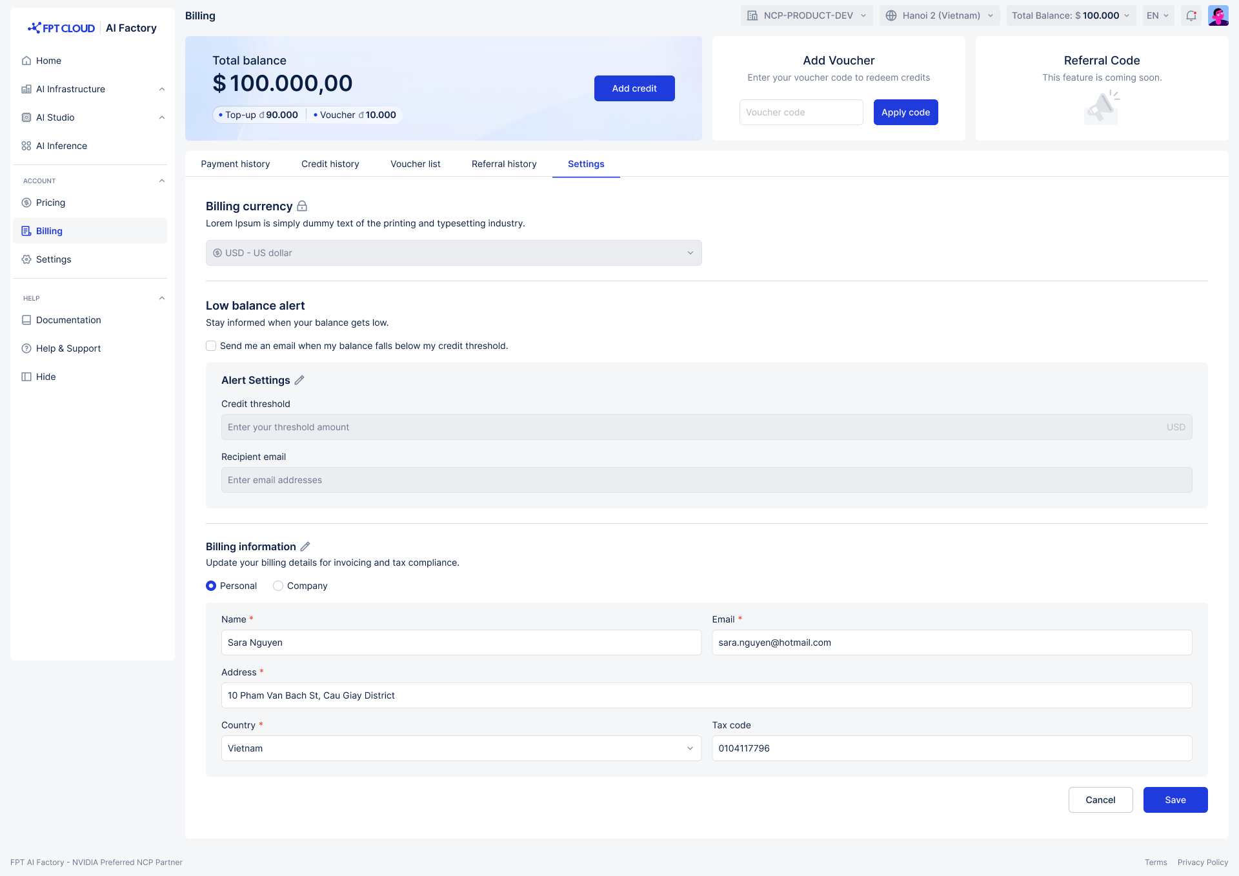Viewport: 1239px width, 876px height.
Task: Open the Country dropdown showing Vietnam
Action: (x=461, y=748)
